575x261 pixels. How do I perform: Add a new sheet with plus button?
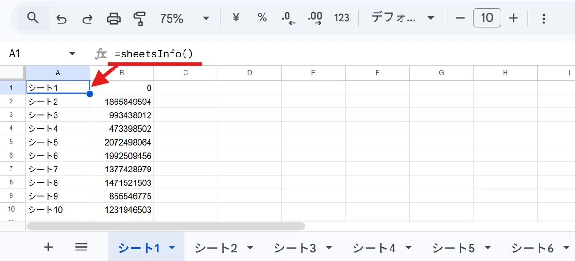coord(48,247)
